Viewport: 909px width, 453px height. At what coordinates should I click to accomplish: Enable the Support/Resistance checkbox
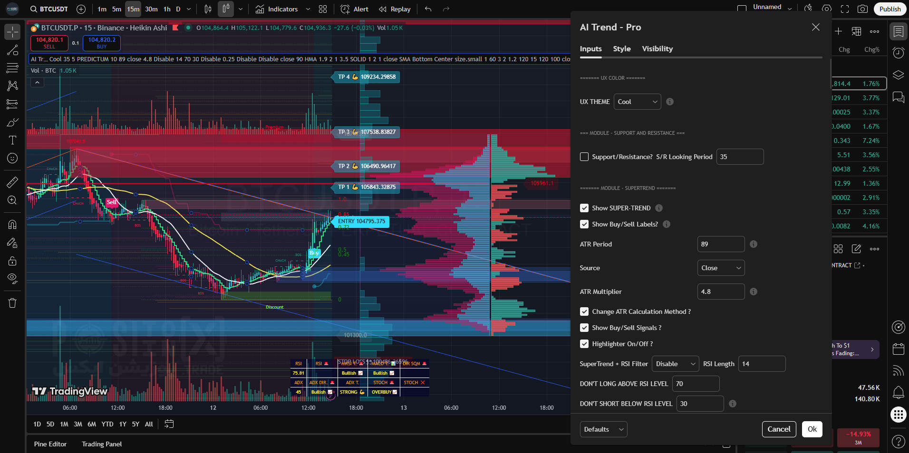pos(584,157)
